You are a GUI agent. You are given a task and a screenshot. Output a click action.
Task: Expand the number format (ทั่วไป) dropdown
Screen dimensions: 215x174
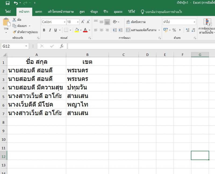[195, 21]
